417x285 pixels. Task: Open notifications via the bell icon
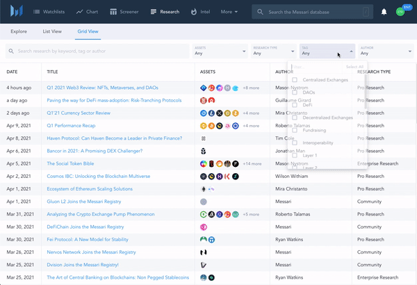[x=384, y=12]
